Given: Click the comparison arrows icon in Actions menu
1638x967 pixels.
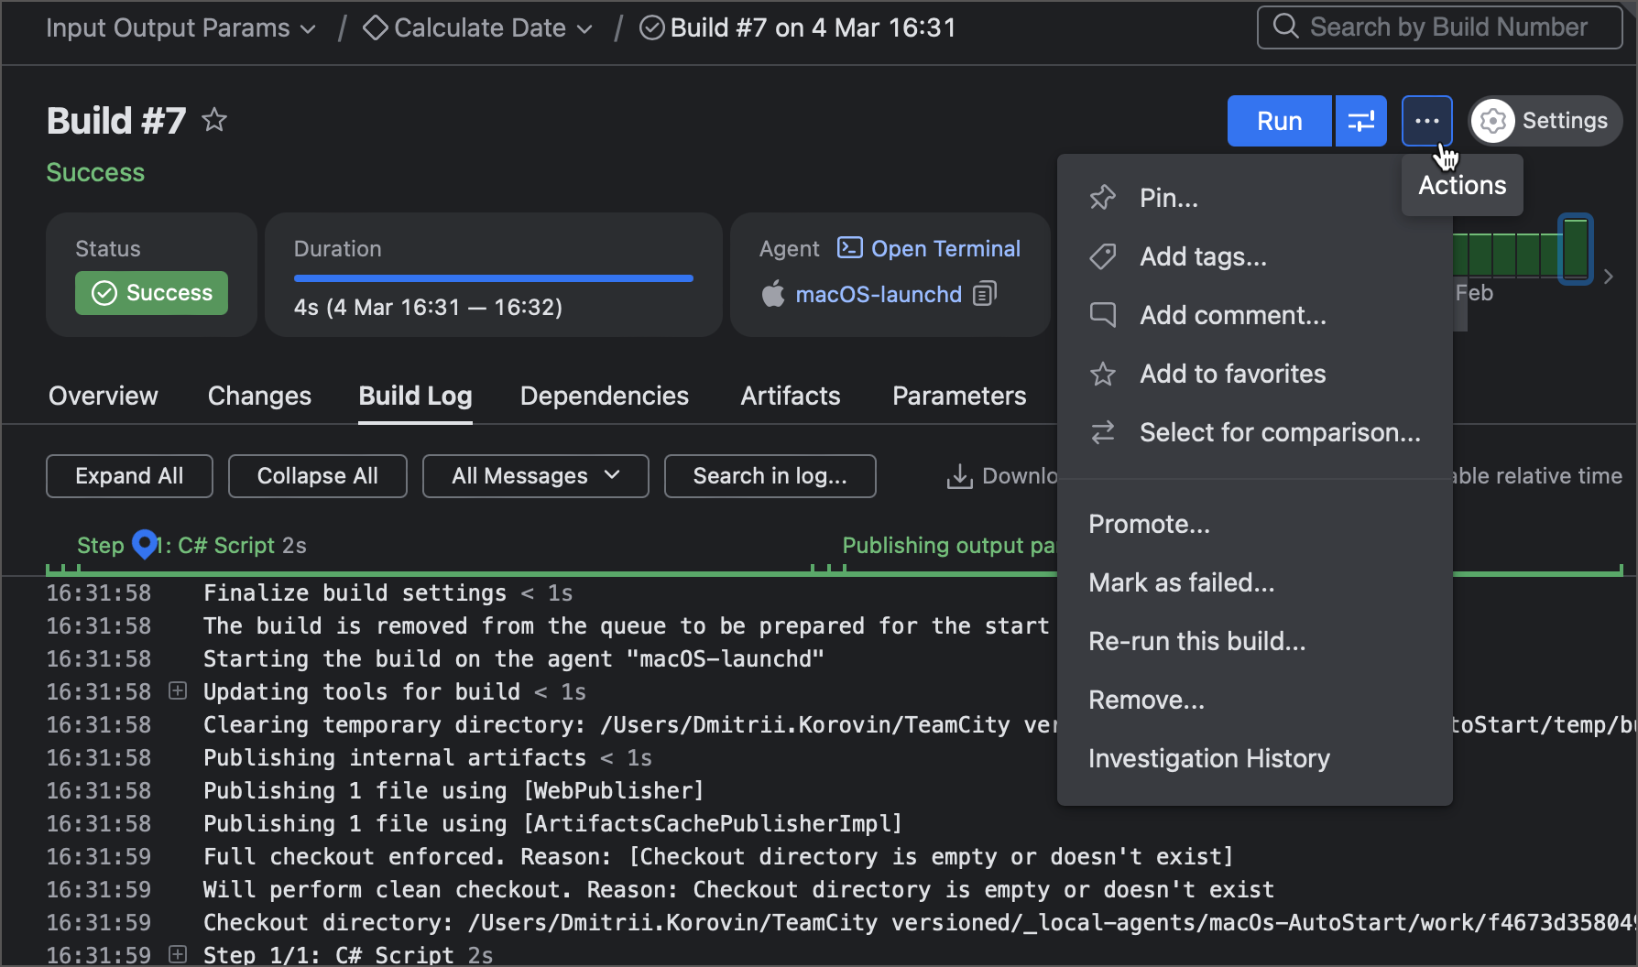Looking at the screenshot, I should coord(1103,432).
